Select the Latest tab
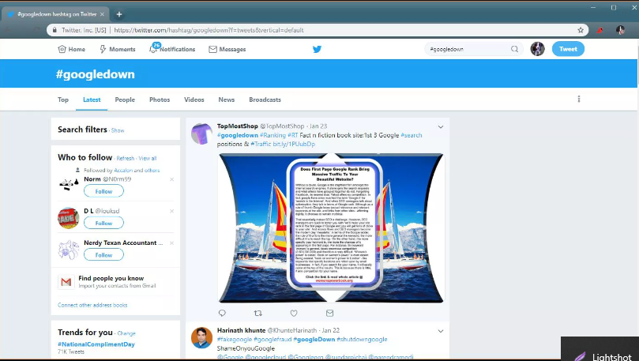639x361 pixels. point(92,100)
